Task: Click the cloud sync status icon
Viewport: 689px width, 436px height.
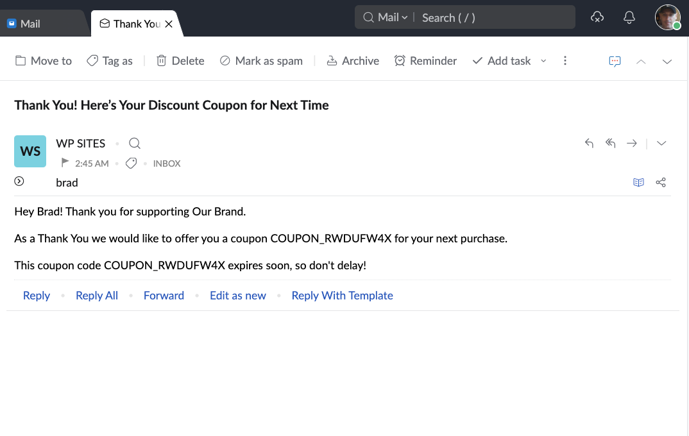Action: (597, 18)
